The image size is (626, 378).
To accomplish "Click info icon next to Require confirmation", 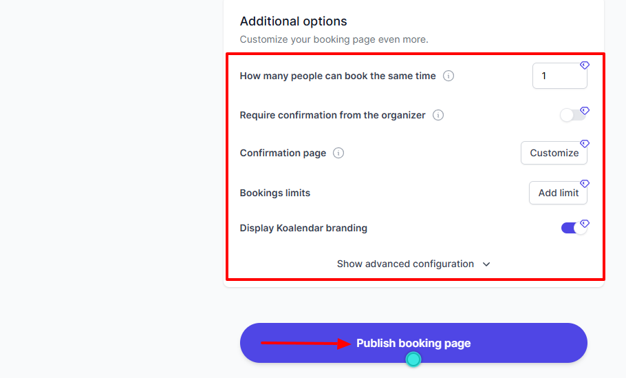I will pos(438,115).
